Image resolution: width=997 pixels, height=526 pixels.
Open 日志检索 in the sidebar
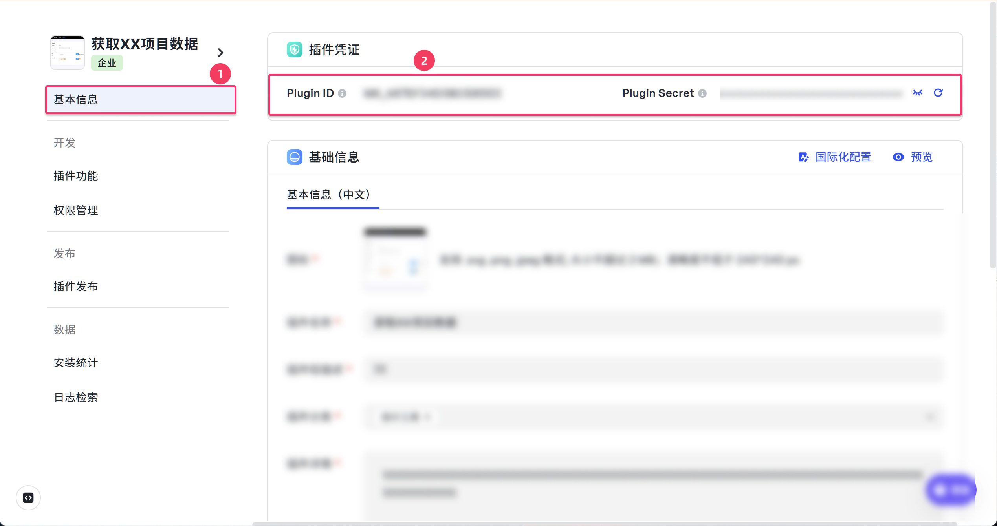76,397
